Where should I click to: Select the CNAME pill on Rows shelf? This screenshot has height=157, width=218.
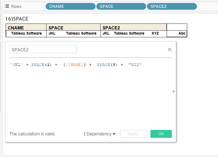point(71,6)
